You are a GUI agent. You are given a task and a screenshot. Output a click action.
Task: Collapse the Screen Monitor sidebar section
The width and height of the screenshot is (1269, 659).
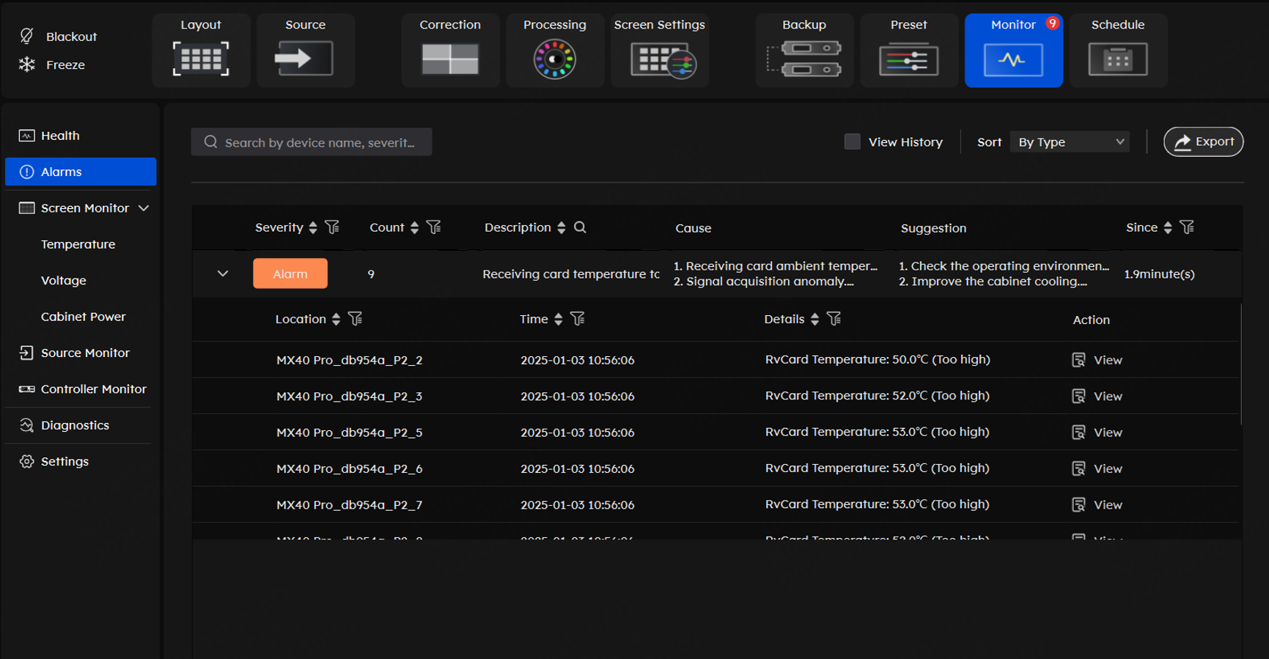(144, 208)
